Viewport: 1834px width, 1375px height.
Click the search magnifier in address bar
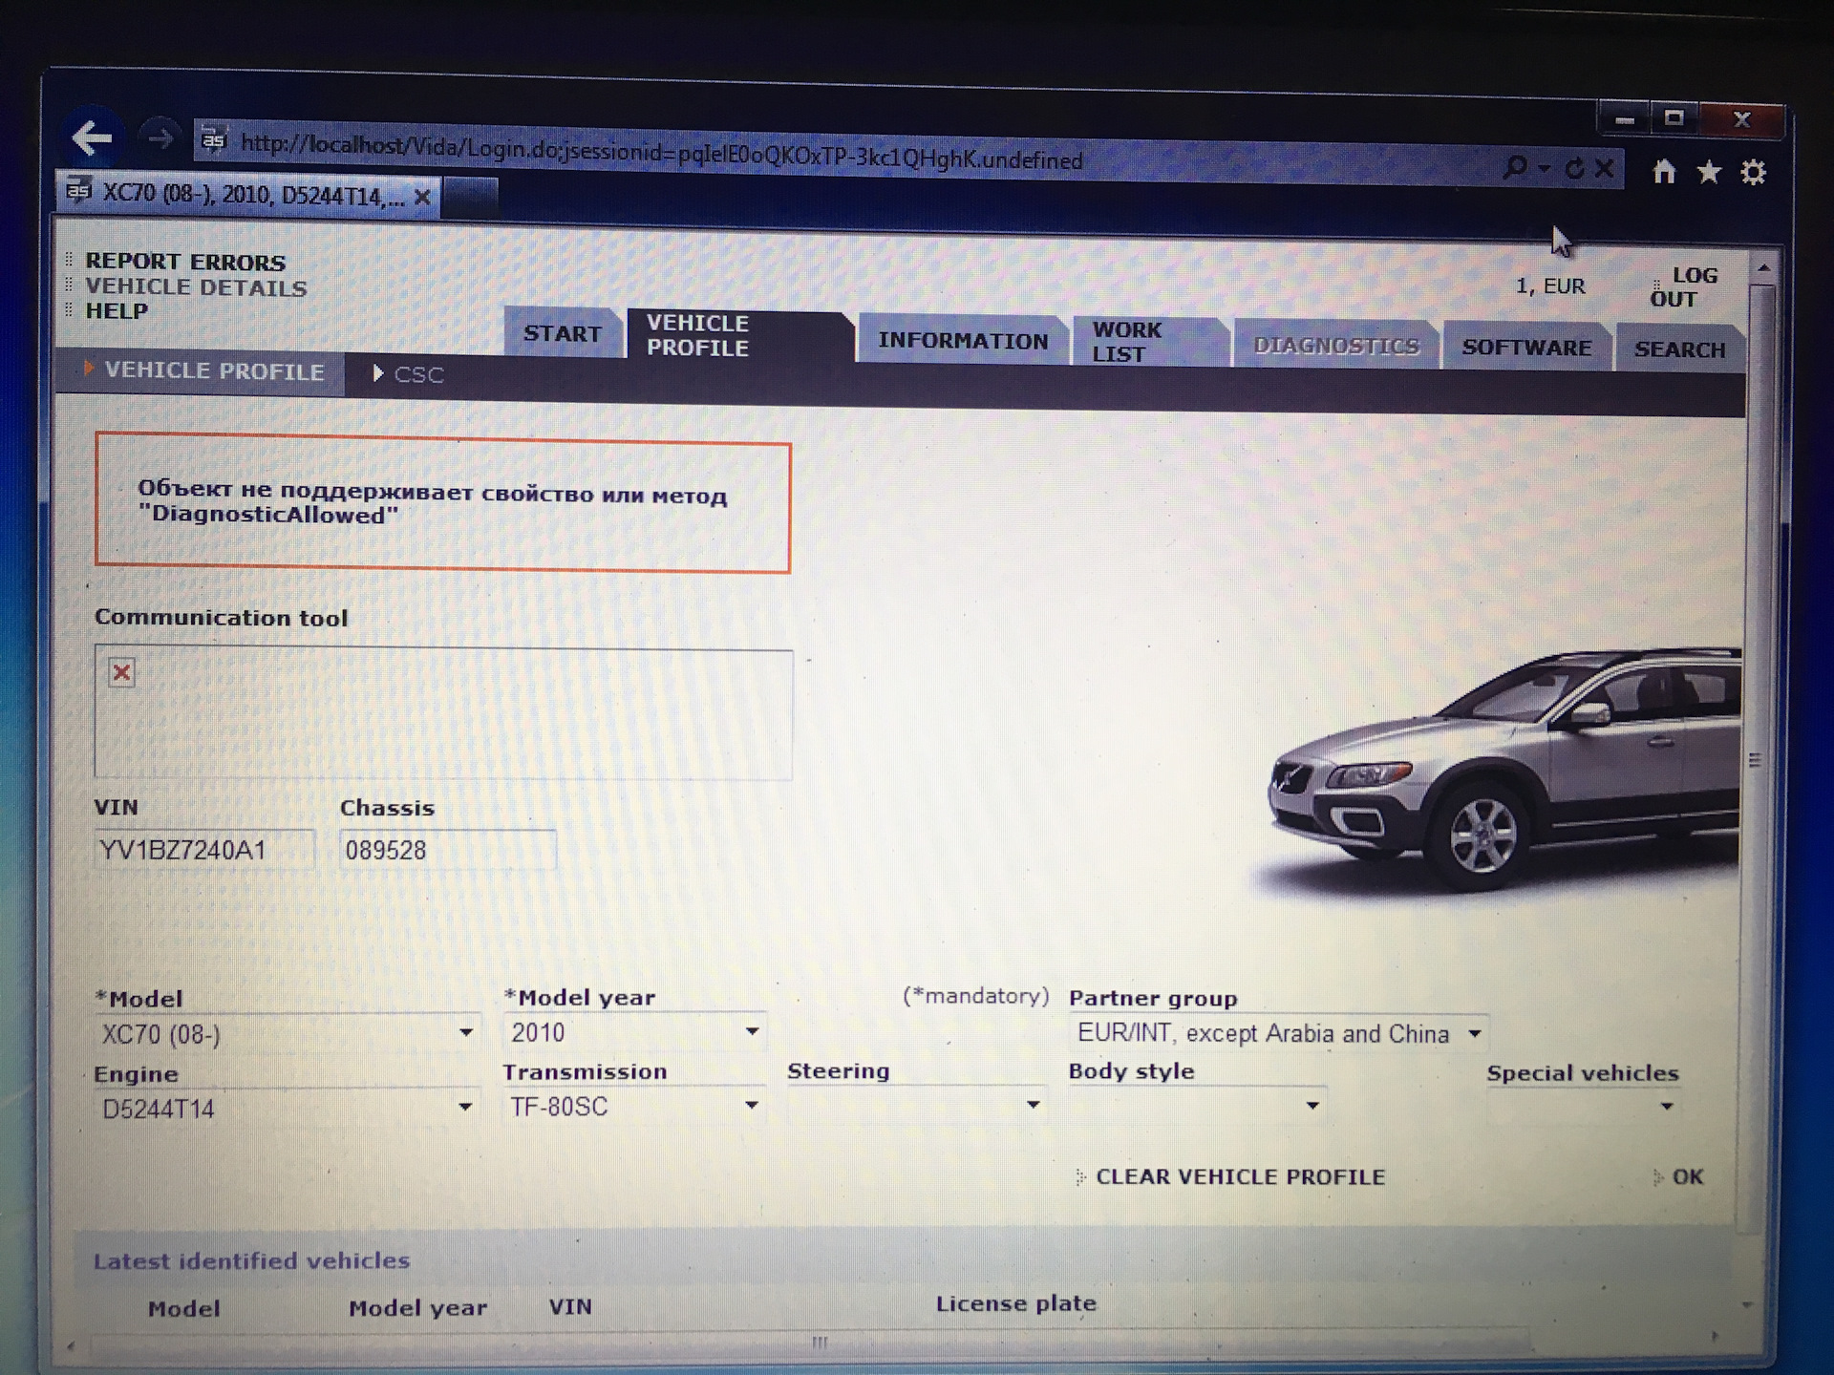(x=1514, y=168)
